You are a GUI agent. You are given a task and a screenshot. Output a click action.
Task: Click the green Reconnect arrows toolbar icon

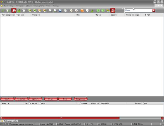coord(3,10)
